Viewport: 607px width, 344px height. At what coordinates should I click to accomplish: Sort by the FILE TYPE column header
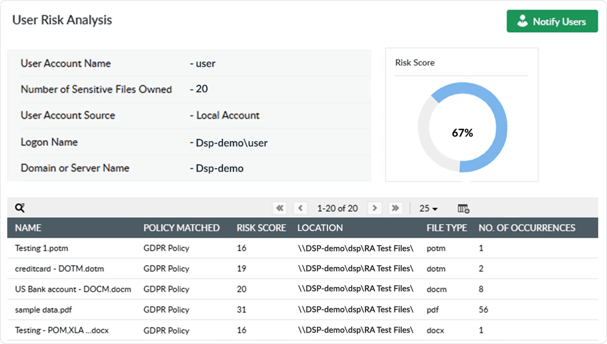tap(447, 228)
